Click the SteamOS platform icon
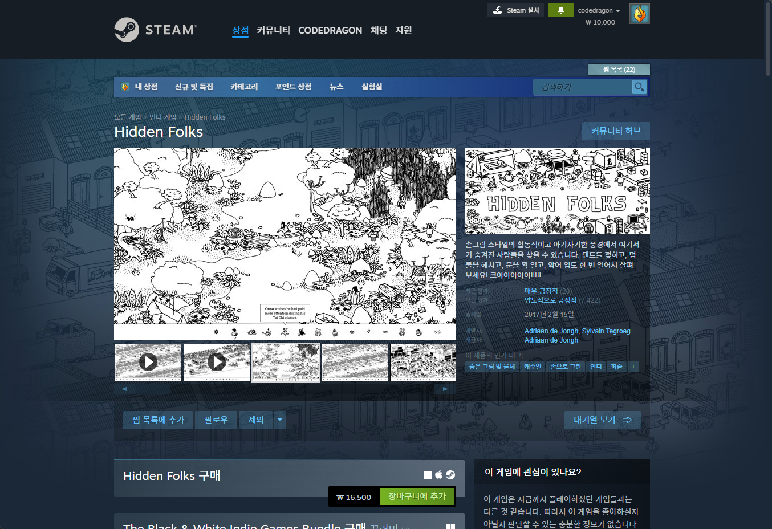Image resolution: width=772 pixels, height=529 pixels. pyautogui.click(x=450, y=475)
